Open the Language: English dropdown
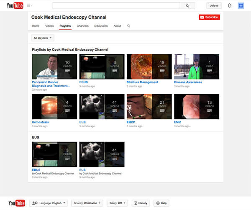251x210 pixels. coord(49,203)
